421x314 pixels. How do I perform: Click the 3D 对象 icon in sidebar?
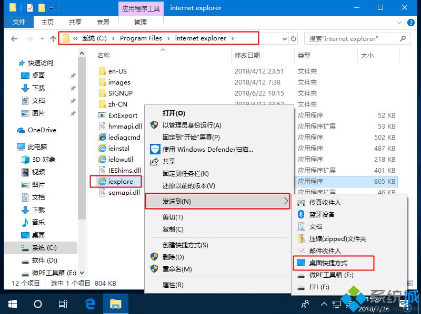[25, 160]
